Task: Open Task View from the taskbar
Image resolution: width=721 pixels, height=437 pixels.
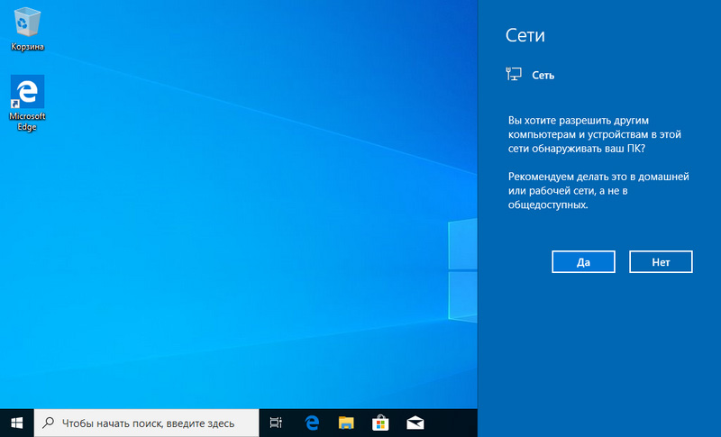Action: [276, 423]
